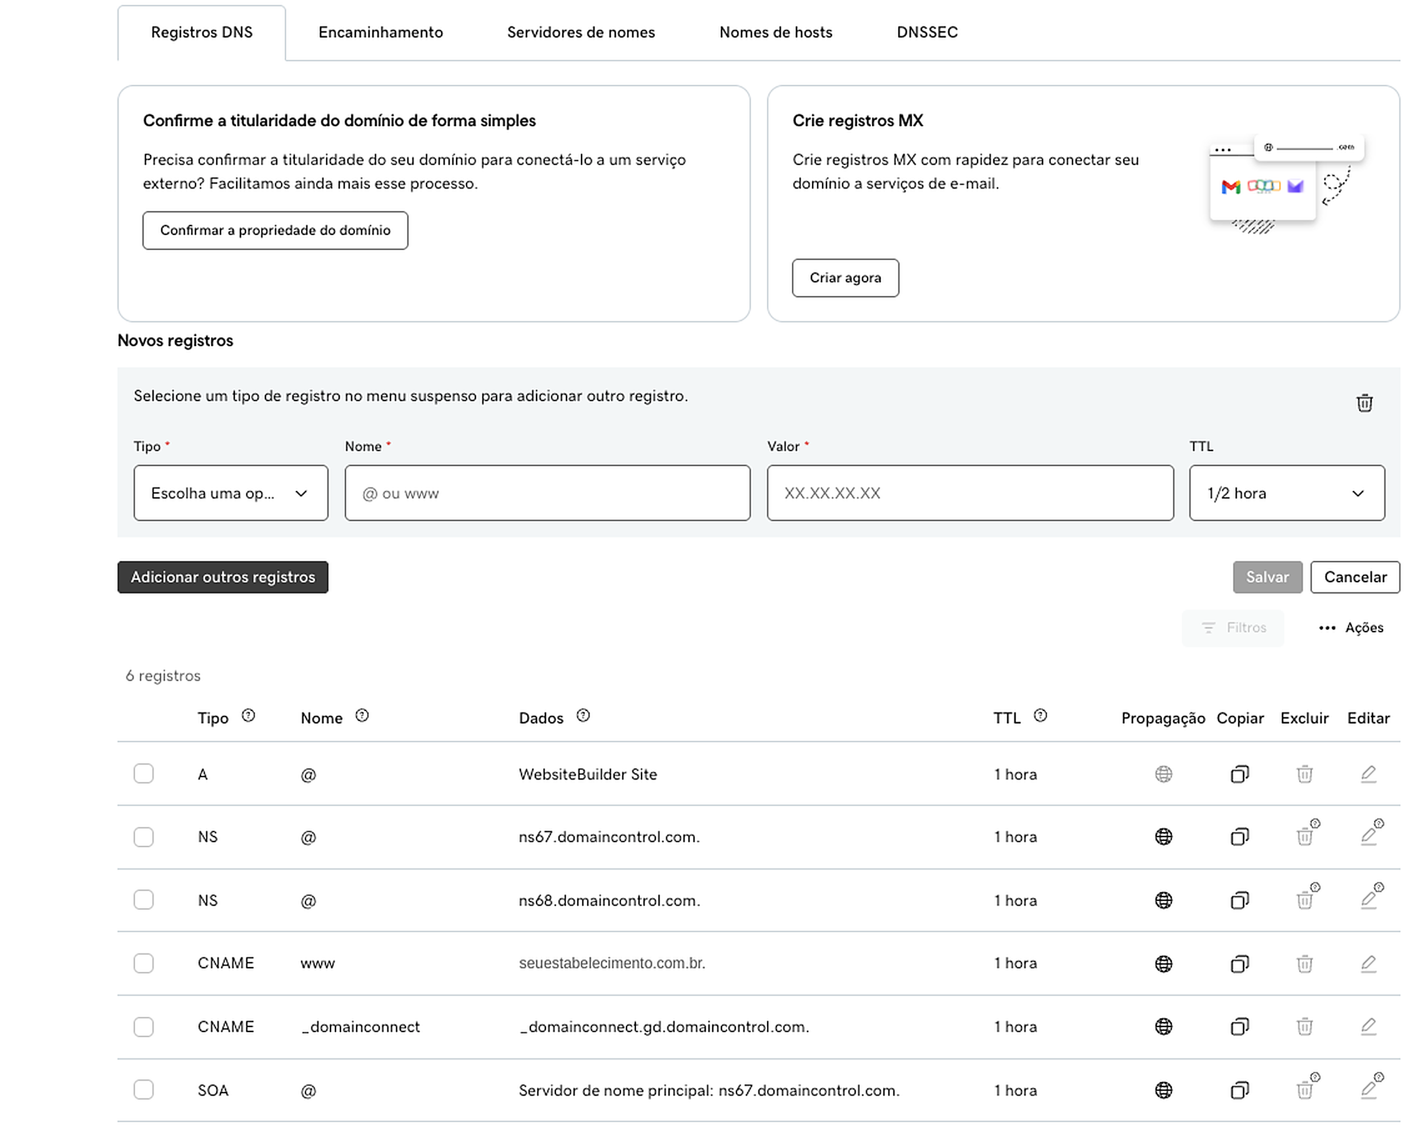Open the Filtros filter button
Image resolution: width=1428 pixels, height=1137 pixels.
tap(1232, 628)
